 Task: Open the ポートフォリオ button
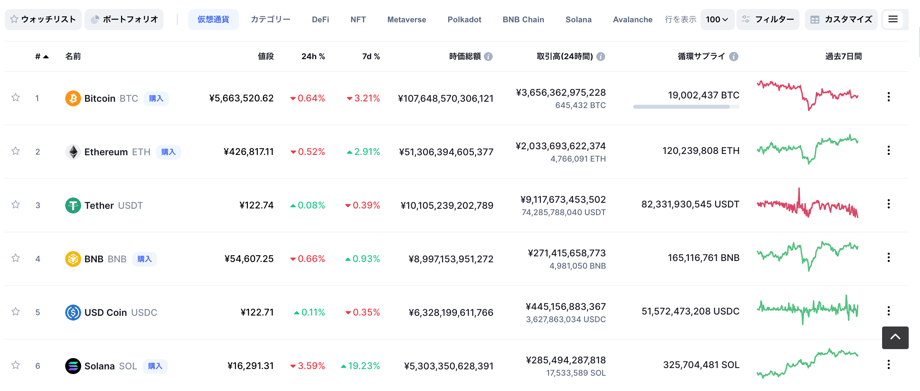tap(124, 19)
